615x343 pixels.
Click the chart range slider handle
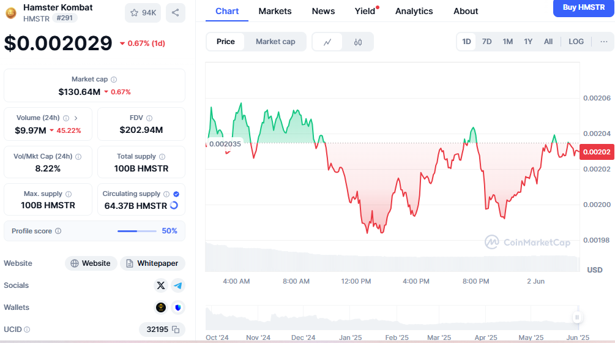pyautogui.click(x=576, y=317)
